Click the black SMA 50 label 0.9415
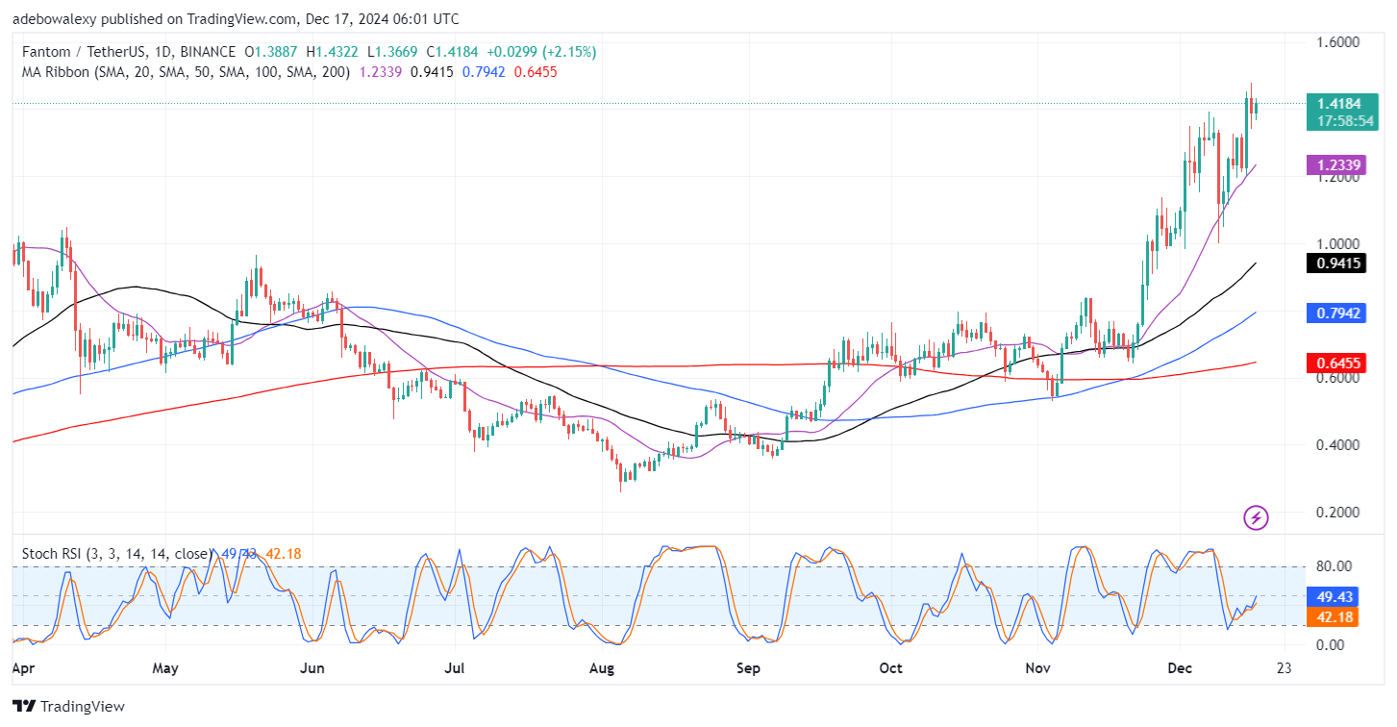 (x=1335, y=262)
